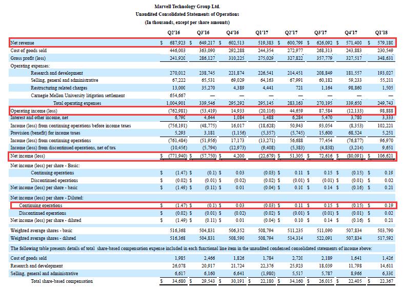Select the Q4'17 column header
The height and width of the screenshot is (291, 403).
351,33
